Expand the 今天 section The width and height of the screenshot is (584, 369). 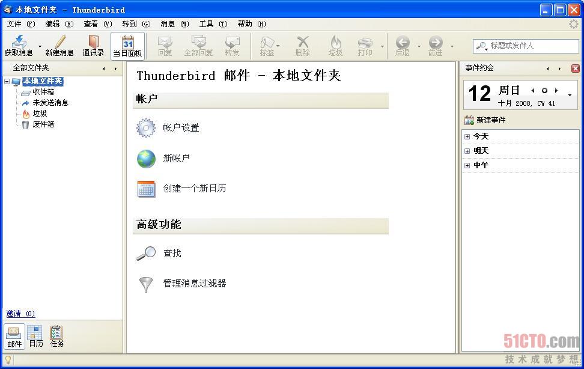(x=467, y=137)
